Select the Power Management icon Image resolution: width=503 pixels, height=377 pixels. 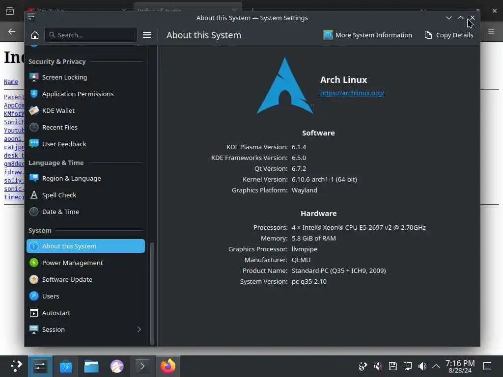pos(34,263)
